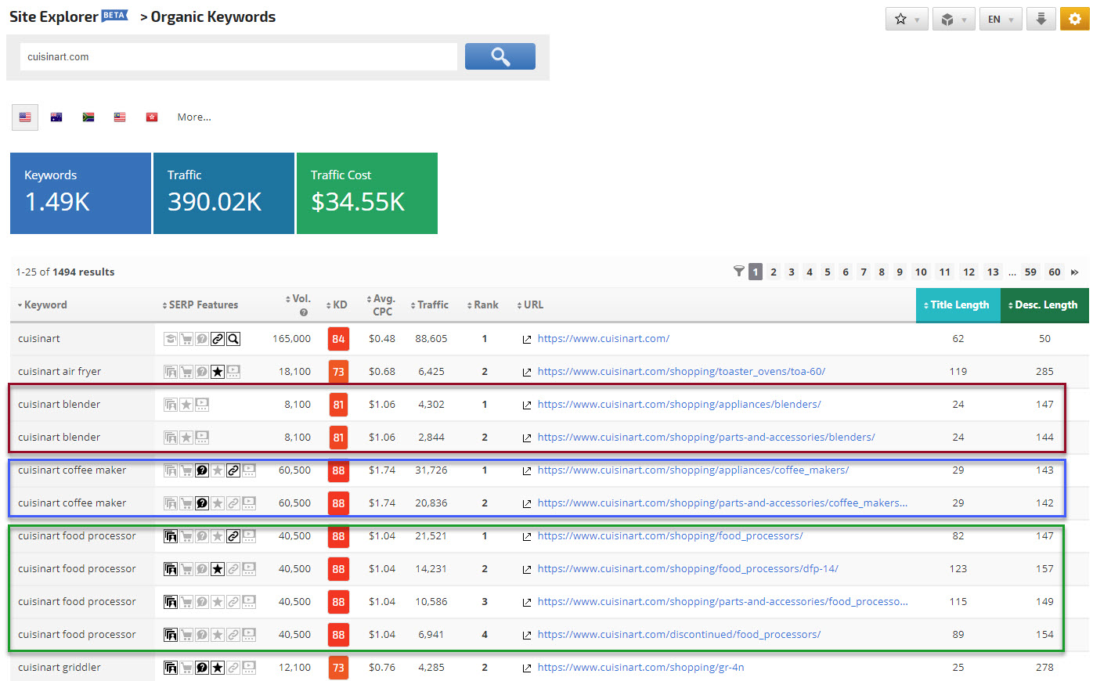
Task: Select the Australia flag database
Action: coord(56,117)
